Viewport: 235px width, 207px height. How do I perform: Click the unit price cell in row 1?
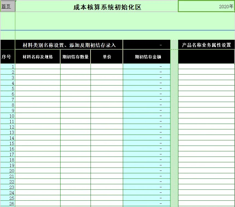click(x=107, y=66)
